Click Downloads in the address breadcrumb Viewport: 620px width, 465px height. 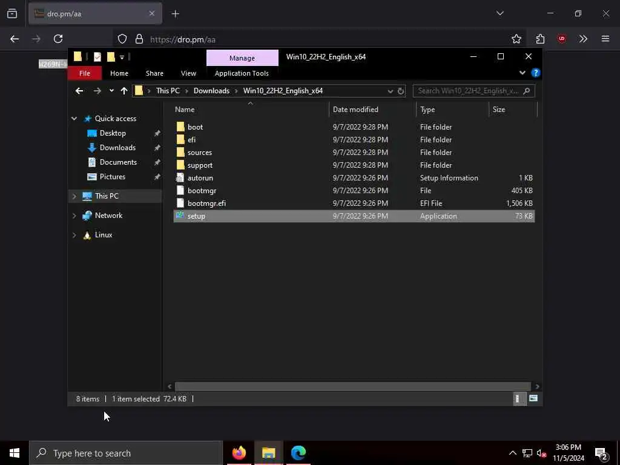click(211, 91)
